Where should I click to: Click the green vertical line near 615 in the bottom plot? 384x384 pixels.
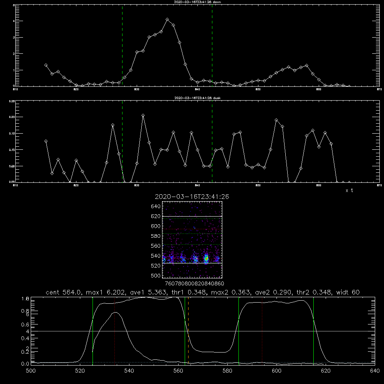click(313, 331)
